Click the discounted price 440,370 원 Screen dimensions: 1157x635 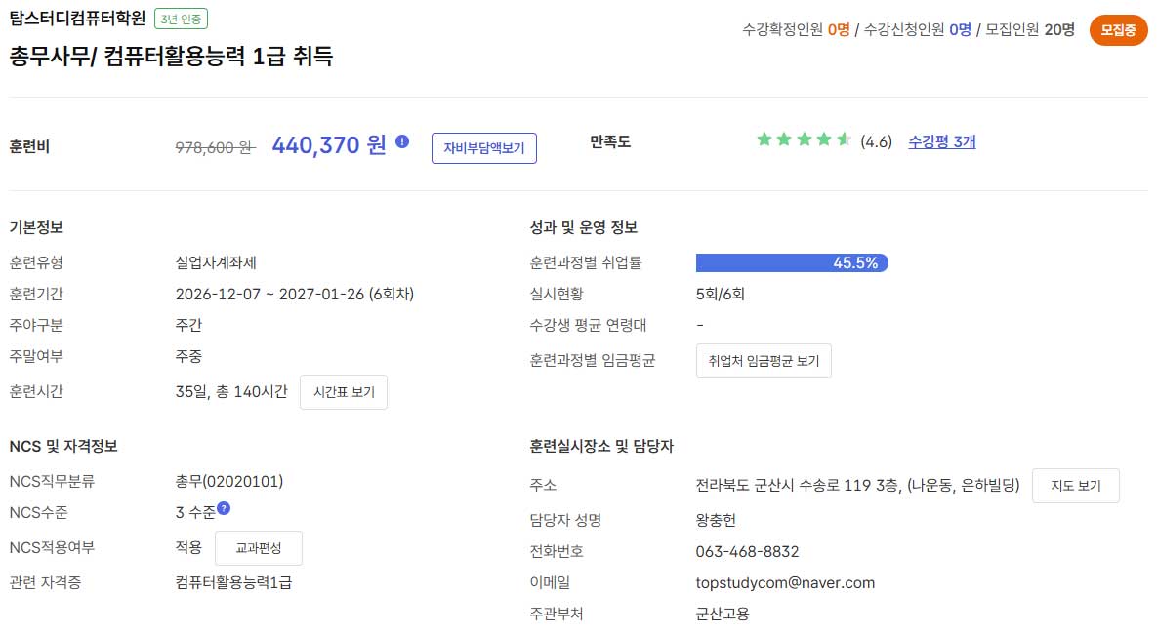pos(329,144)
